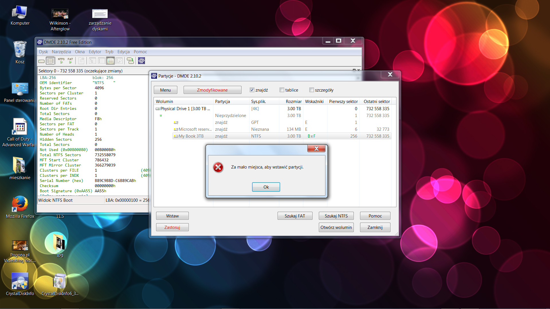550x309 pixels.
Task: Select the Microsoft reserved partition row
Action: pos(282,129)
